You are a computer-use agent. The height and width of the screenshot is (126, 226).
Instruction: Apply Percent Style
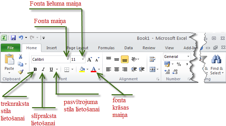coord(179,64)
